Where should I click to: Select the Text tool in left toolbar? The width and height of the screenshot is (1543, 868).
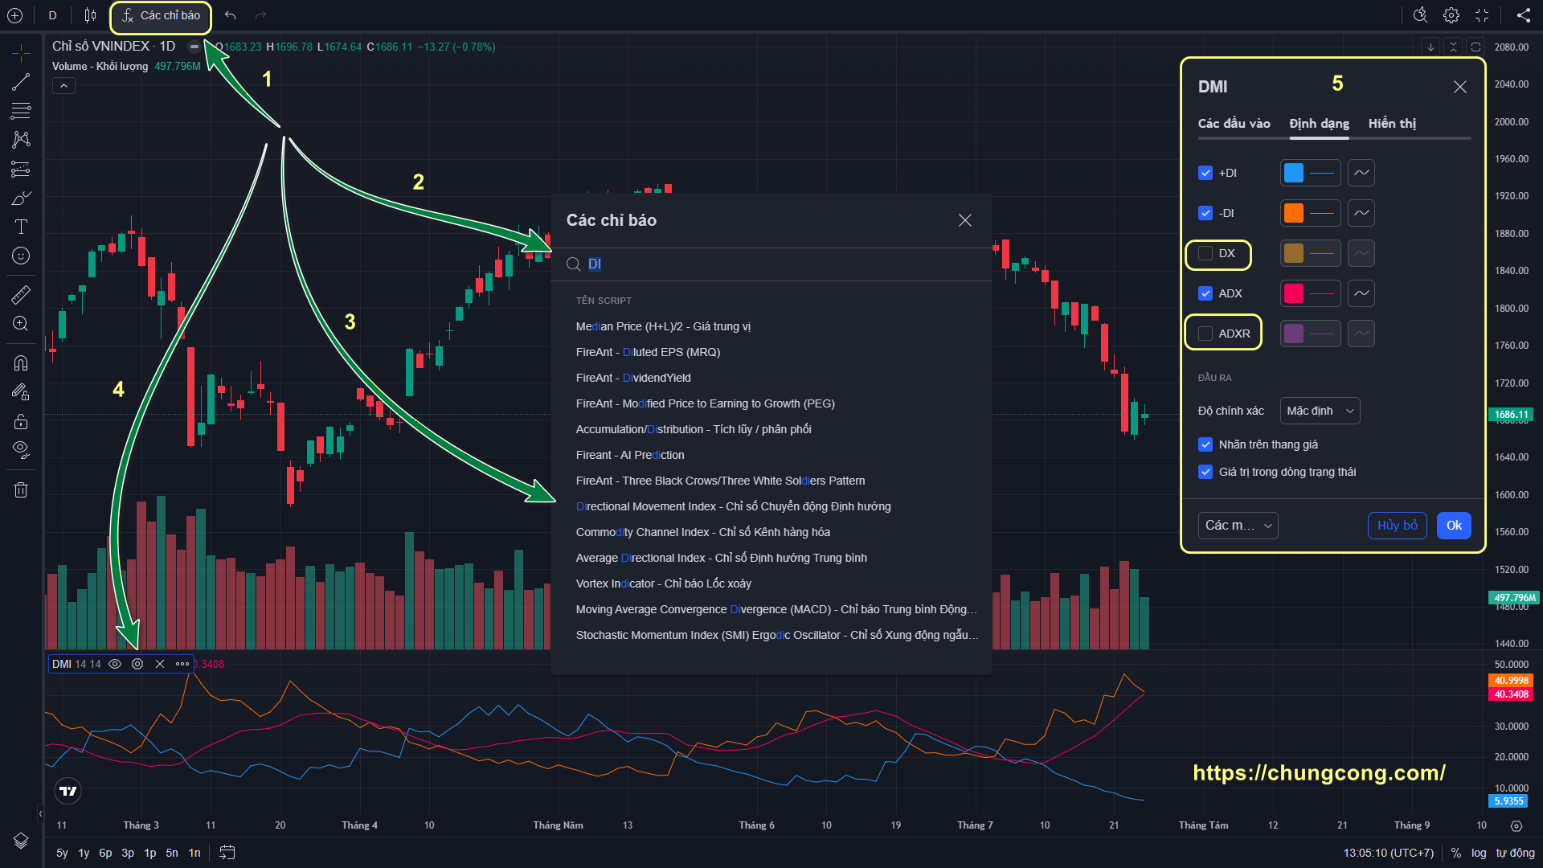pyautogui.click(x=21, y=227)
